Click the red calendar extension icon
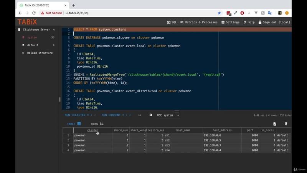Image resolution: width=307 pixels, height=173 pixels. pos(228,13)
